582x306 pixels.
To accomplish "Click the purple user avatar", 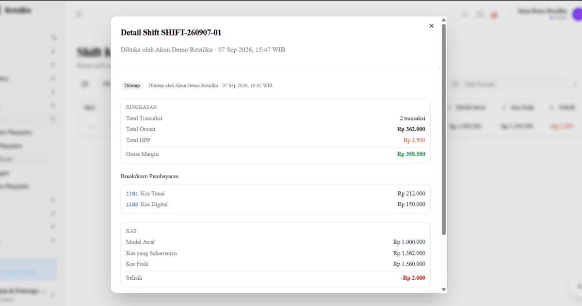I will pos(577,15).
